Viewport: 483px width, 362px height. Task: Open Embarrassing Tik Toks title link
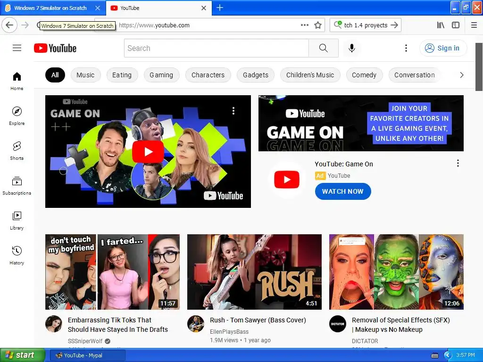(x=117, y=325)
